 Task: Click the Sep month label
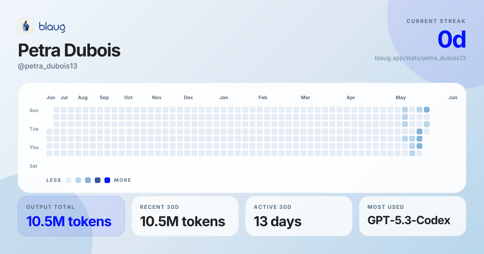(x=104, y=98)
